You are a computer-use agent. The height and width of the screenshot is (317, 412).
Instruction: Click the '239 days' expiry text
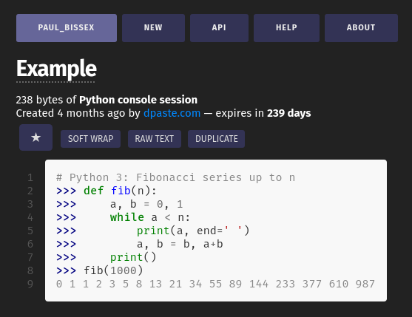coord(289,113)
